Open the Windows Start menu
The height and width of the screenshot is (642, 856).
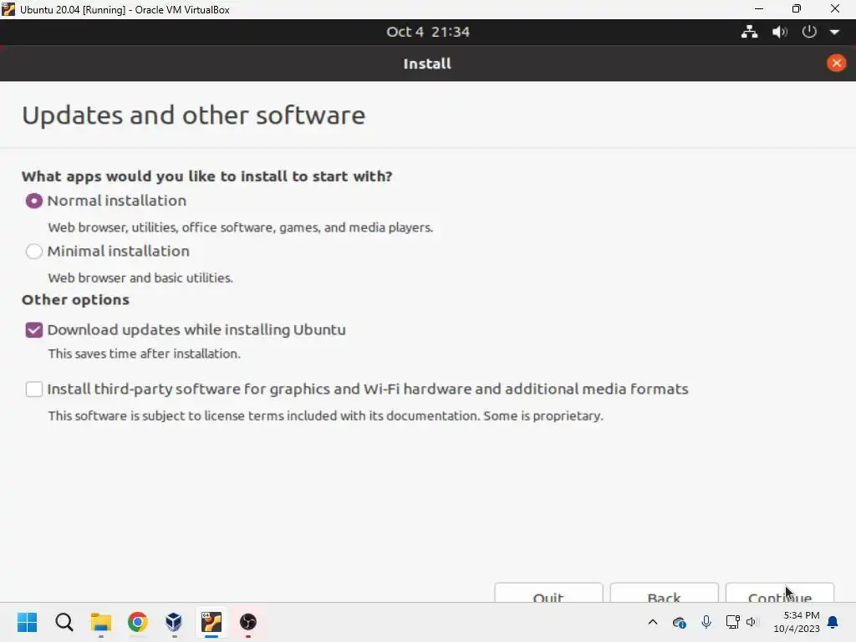pyautogui.click(x=28, y=622)
